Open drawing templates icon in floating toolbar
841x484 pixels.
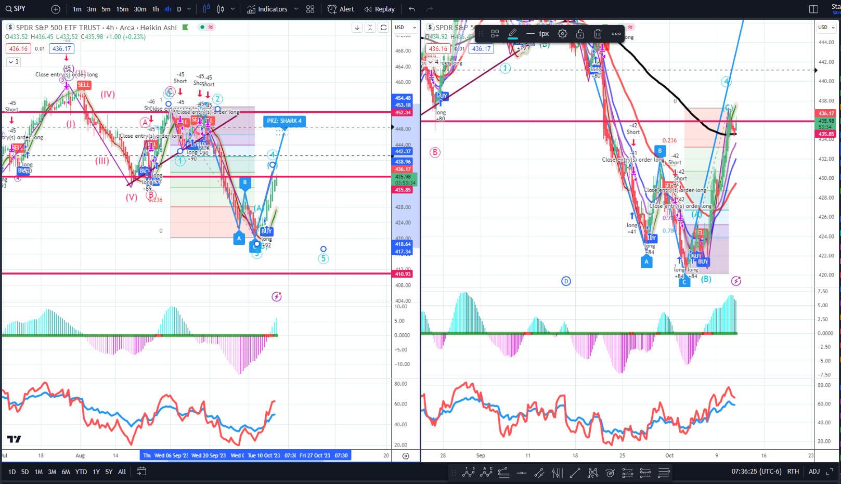click(x=495, y=34)
